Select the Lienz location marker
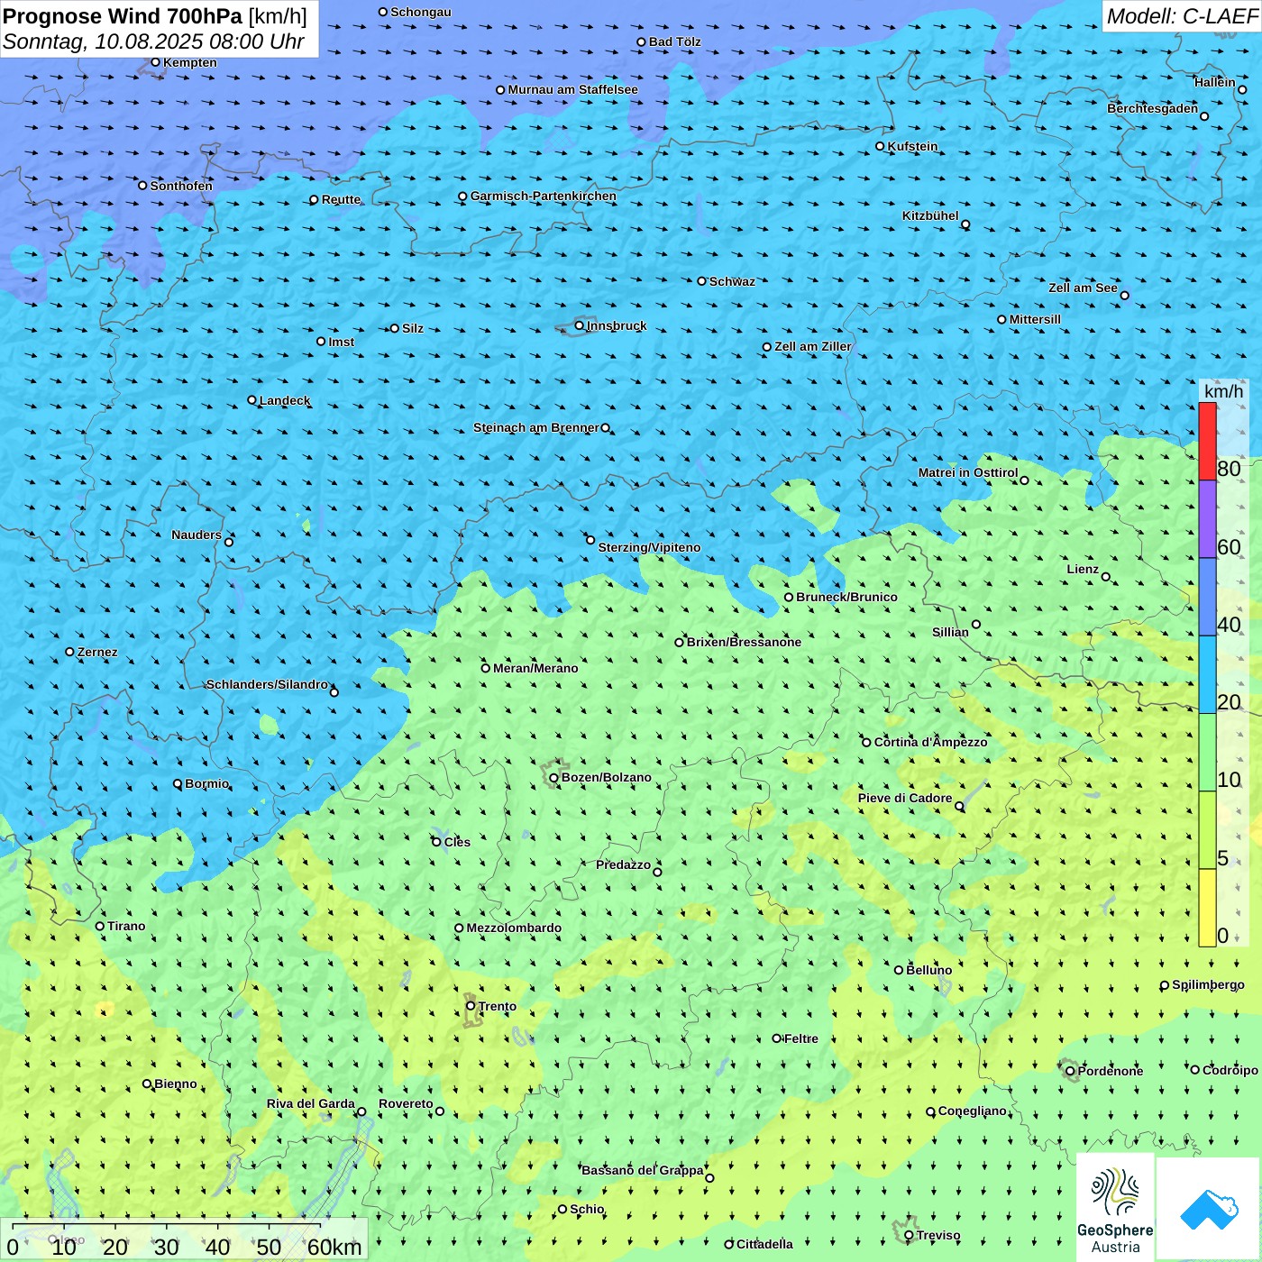This screenshot has width=1262, height=1262. point(1106,577)
